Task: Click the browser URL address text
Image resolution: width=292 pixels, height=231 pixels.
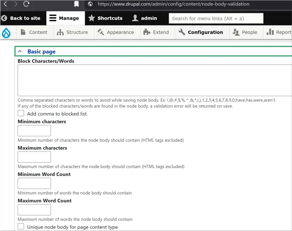Action: point(174,4)
